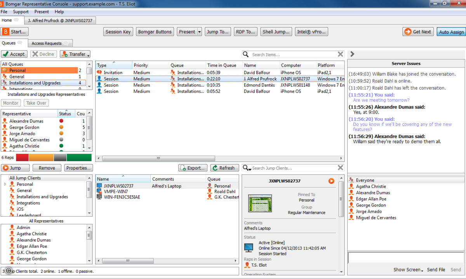Open the Session Key dialog
Viewport: 466px width, 279px height.
click(x=118, y=32)
